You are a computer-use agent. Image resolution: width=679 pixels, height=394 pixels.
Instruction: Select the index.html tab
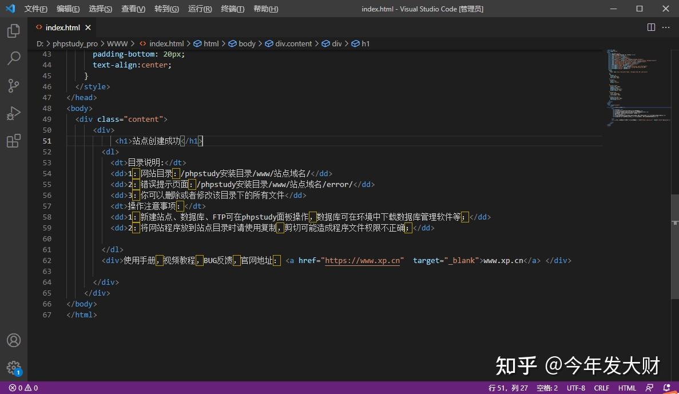[63, 27]
